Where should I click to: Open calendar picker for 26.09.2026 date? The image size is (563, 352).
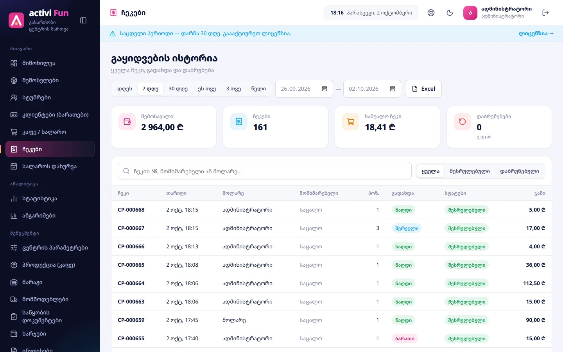click(x=325, y=89)
